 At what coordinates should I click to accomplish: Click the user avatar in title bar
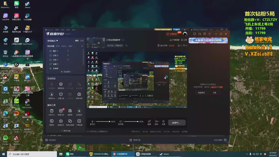pyautogui.click(x=185, y=34)
